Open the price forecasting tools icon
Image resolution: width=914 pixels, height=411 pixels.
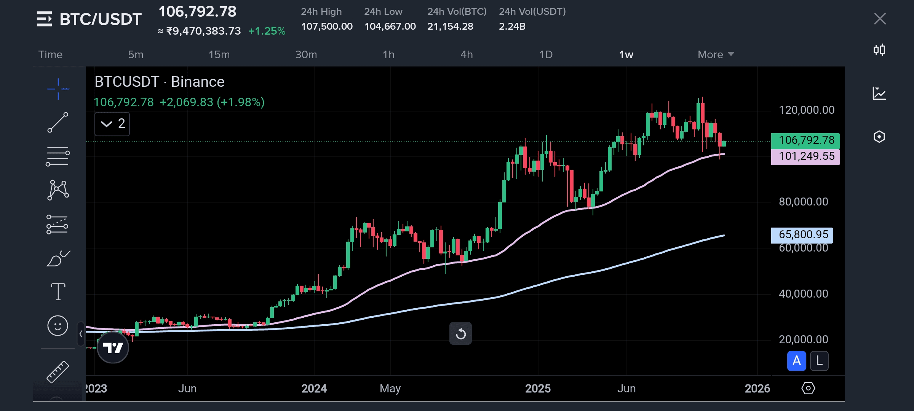58,224
